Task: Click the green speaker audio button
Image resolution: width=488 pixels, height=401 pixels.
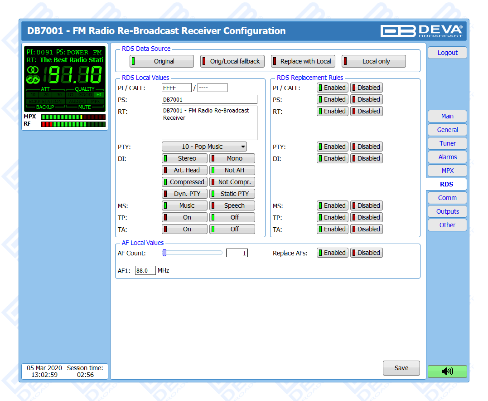Action: 447,372
